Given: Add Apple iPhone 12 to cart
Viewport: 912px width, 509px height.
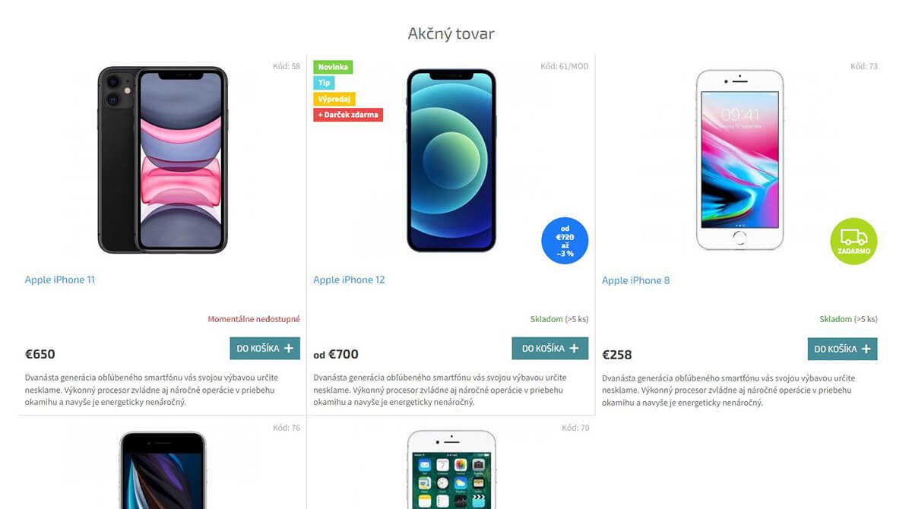Looking at the screenshot, I should [x=550, y=349].
